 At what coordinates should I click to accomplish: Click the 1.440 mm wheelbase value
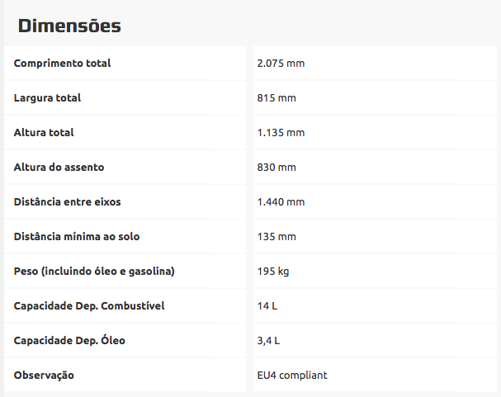click(x=281, y=202)
